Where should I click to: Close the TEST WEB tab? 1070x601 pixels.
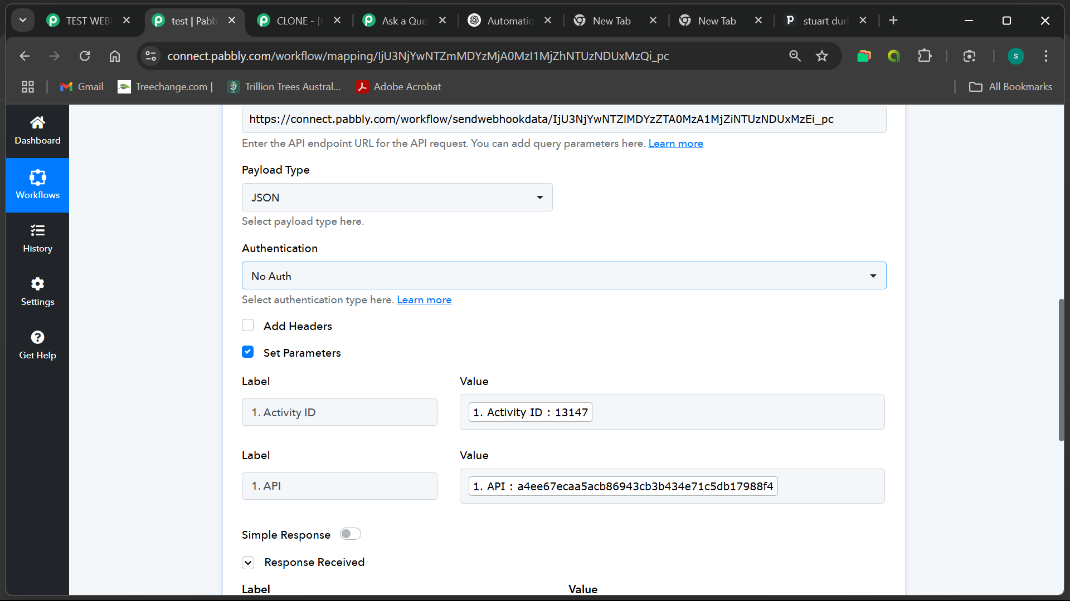[127, 21]
